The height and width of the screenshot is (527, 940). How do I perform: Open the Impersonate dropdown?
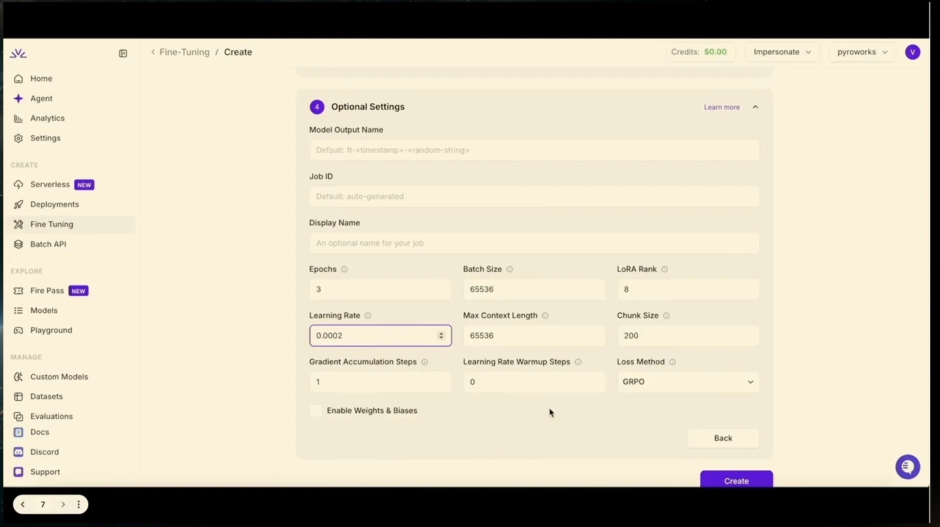(782, 52)
